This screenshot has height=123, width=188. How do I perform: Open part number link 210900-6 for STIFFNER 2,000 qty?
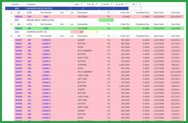pos(46,65)
